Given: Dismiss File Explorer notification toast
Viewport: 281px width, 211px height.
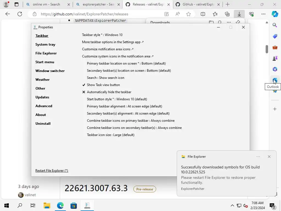Looking at the screenshot, I should 269,157.
